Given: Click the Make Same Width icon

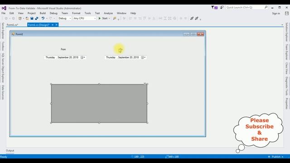Looking at the screenshot, I should 160,18.
